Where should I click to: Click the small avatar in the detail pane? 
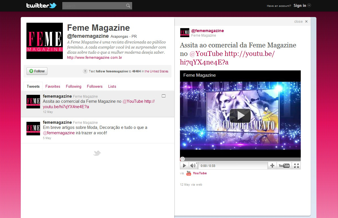tap(185, 33)
